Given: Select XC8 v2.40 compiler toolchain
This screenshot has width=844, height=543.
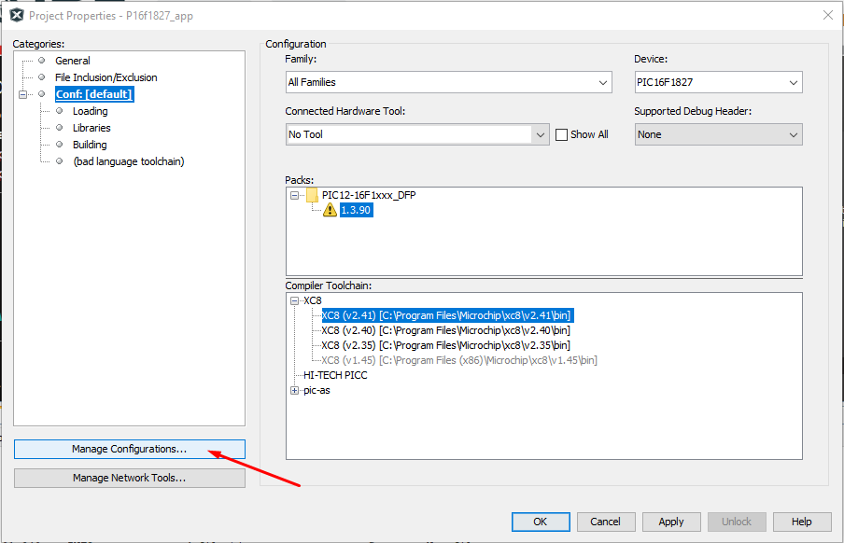Looking at the screenshot, I should click(x=445, y=330).
